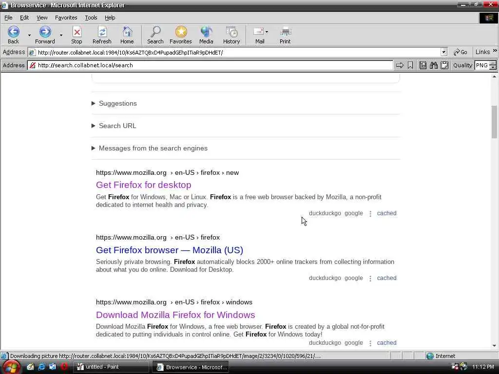Open the View menu
499x374 pixels.
click(42, 18)
